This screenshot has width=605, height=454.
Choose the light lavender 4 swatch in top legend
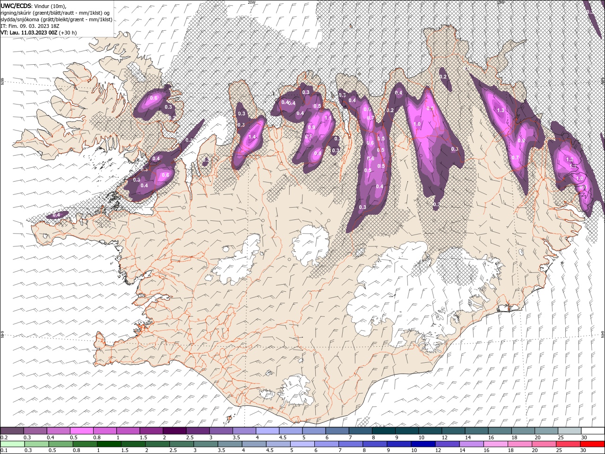(x=267, y=431)
